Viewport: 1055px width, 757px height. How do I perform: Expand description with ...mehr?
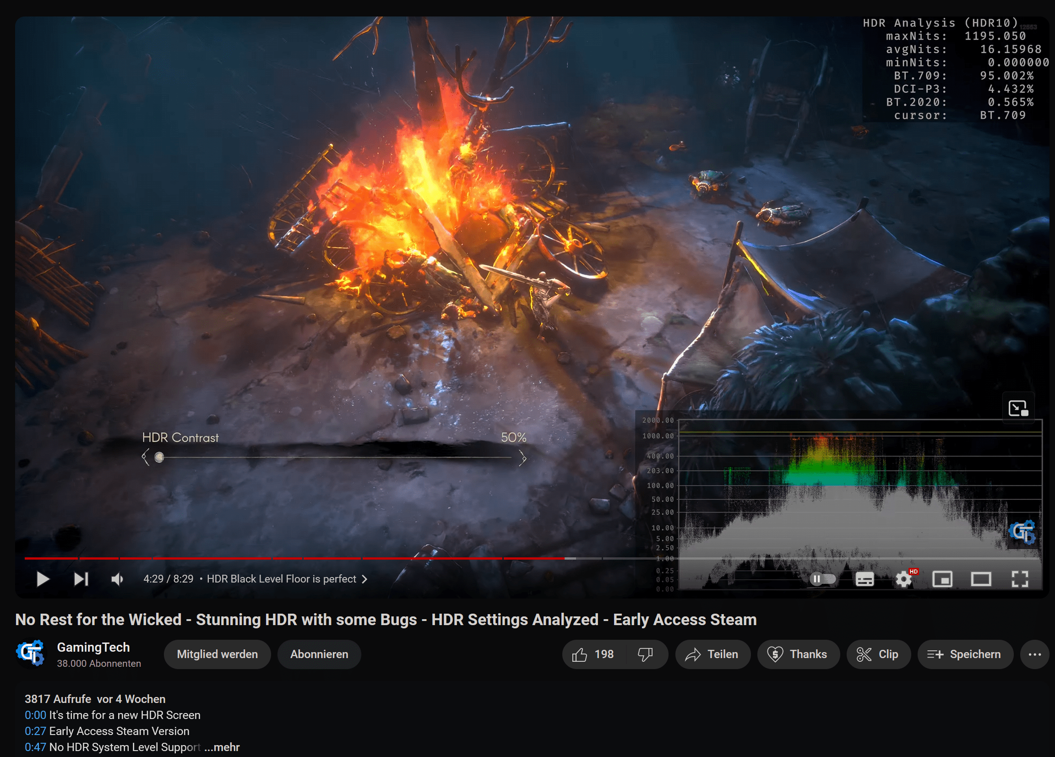pyautogui.click(x=222, y=747)
